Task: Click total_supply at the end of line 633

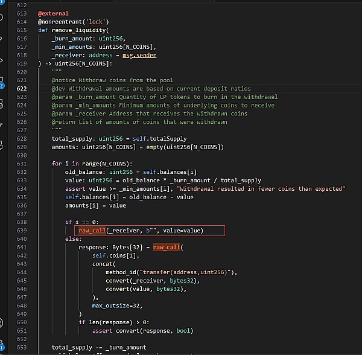Action: [241, 181]
